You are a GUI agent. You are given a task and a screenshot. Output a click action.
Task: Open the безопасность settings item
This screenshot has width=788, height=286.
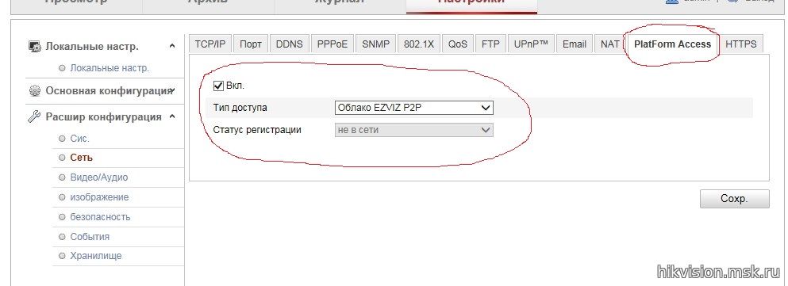(x=101, y=217)
